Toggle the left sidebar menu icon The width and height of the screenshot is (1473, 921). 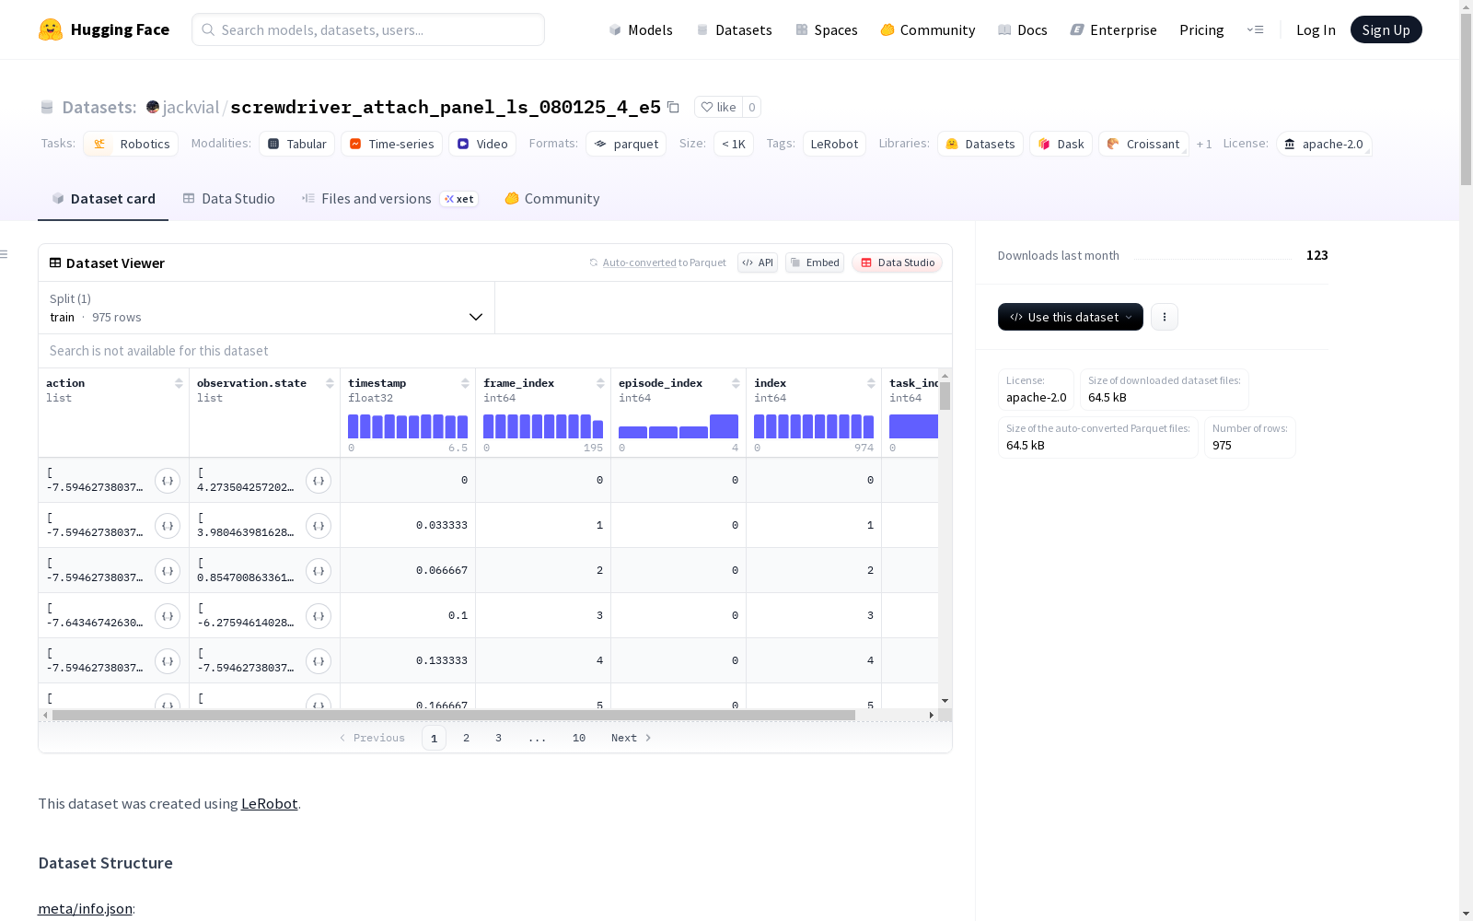click(x=5, y=254)
